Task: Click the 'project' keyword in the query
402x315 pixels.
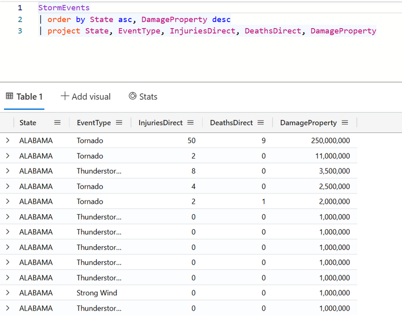Action: coord(64,31)
